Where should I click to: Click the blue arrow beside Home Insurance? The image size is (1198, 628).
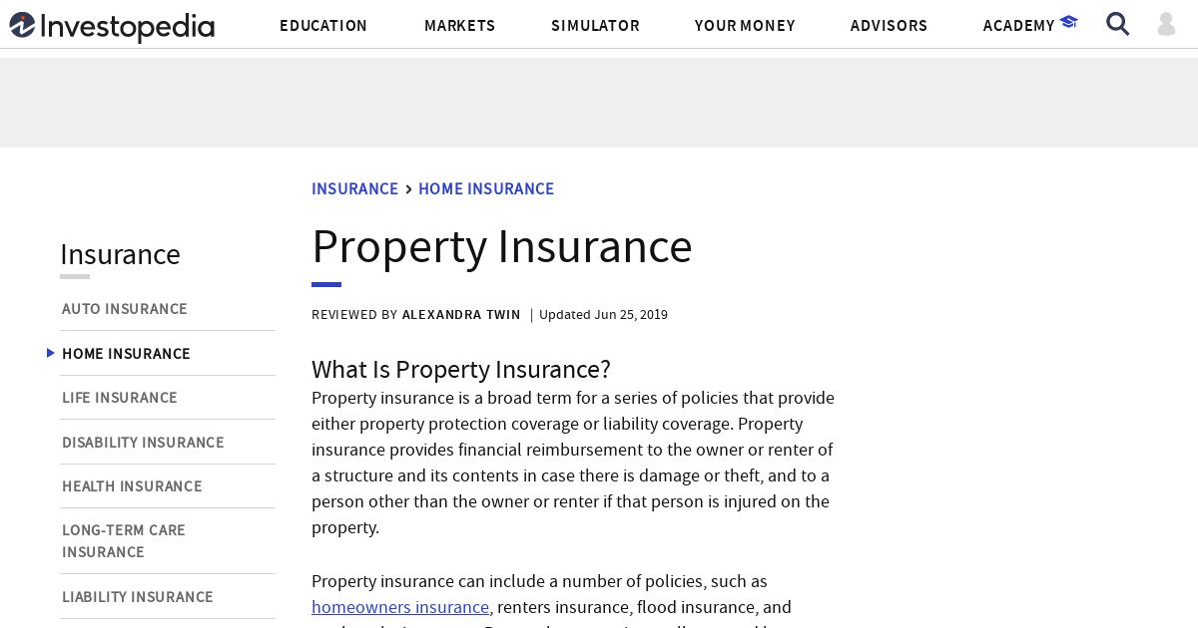coord(51,353)
